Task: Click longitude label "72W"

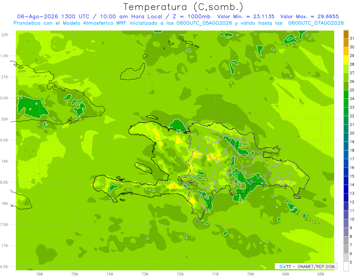Action: (180, 274)
